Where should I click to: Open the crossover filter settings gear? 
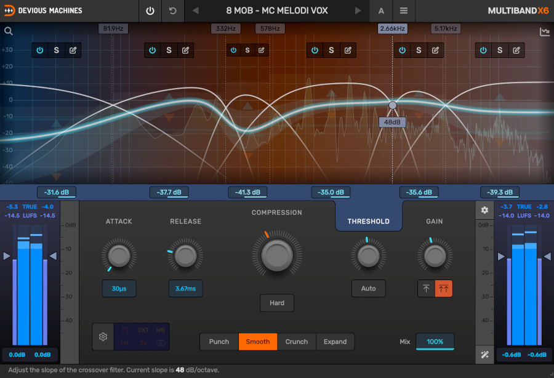pos(103,337)
